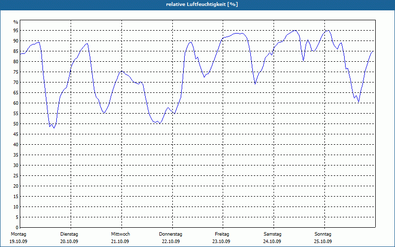
Task: Click the y-axis value '35'
Action: coord(16,155)
